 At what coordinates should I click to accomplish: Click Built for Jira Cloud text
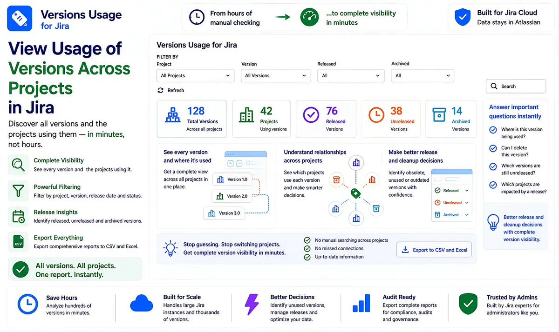507,13
